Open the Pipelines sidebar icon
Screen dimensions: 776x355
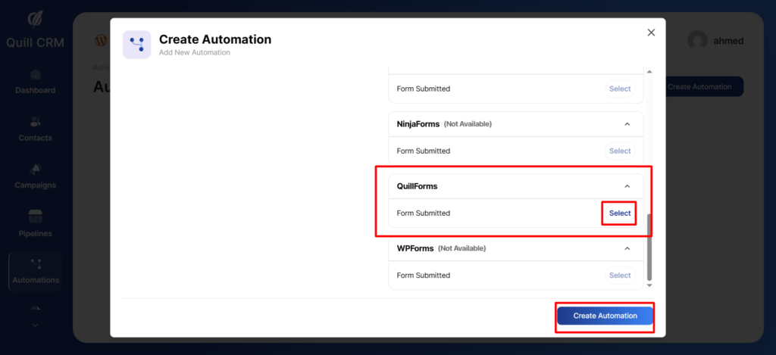(x=35, y=216)
